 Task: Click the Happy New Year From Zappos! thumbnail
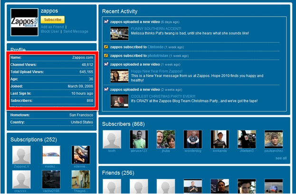coord(119,76)
